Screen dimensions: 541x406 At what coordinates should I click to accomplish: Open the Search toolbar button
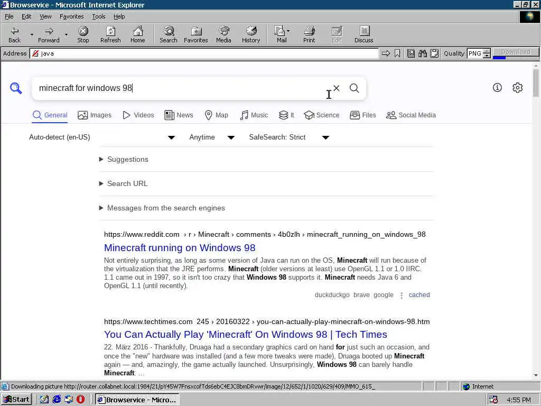(169, 34)
